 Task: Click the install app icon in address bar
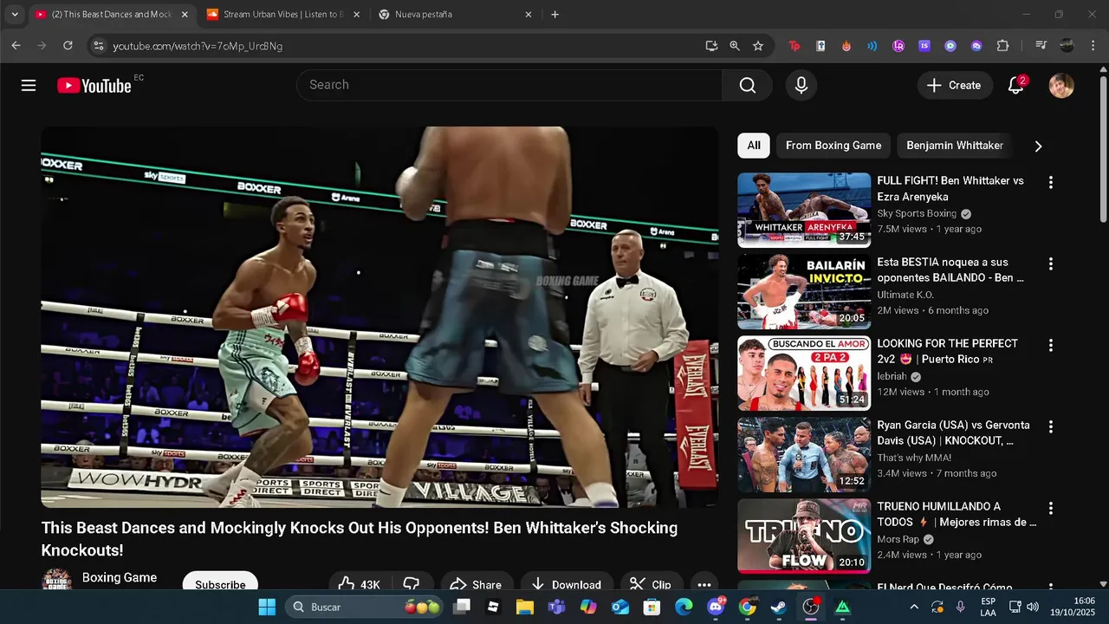click(x=711, y=46)
